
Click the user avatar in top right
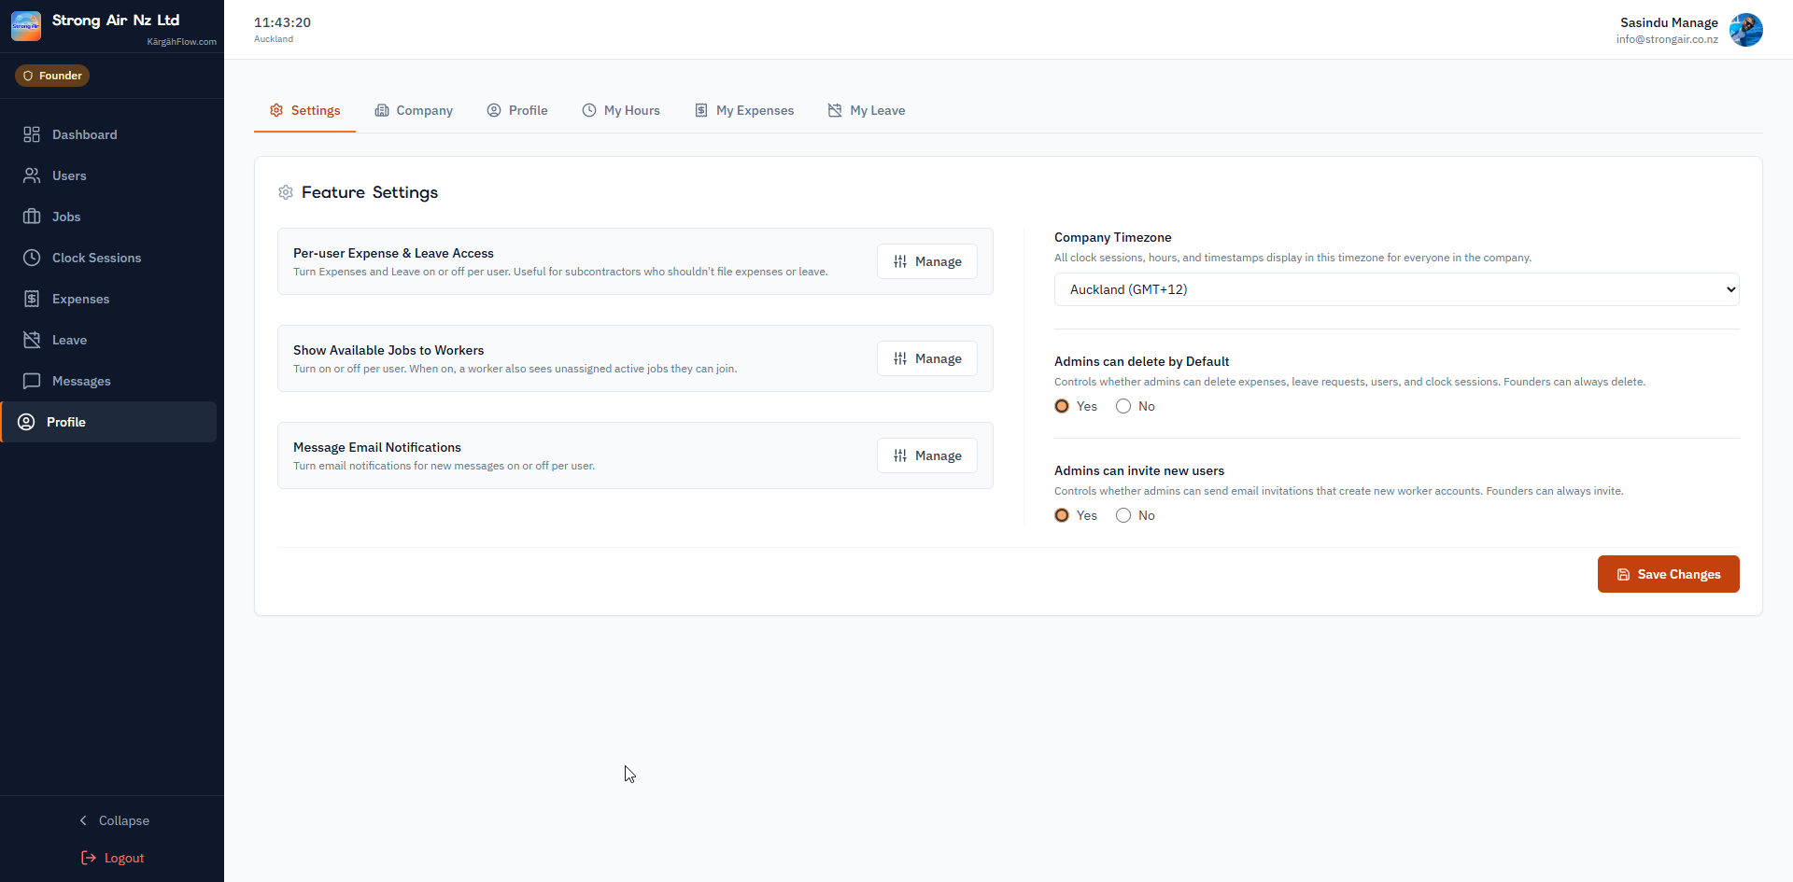1746,30
